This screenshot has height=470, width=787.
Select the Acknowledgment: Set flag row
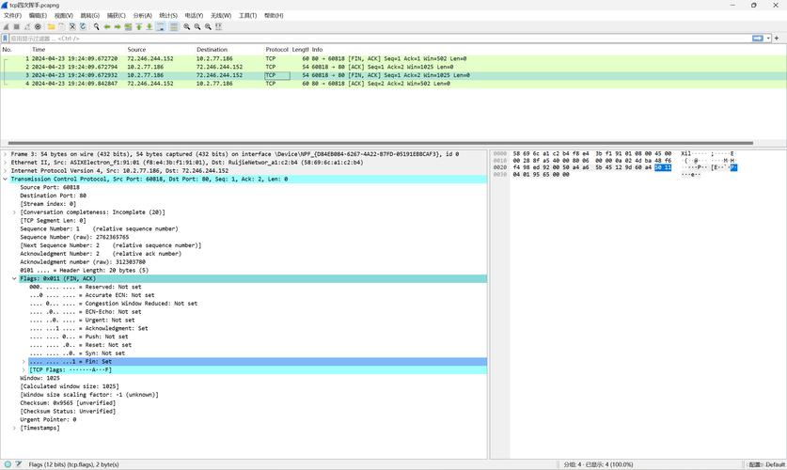coord(88,328)
